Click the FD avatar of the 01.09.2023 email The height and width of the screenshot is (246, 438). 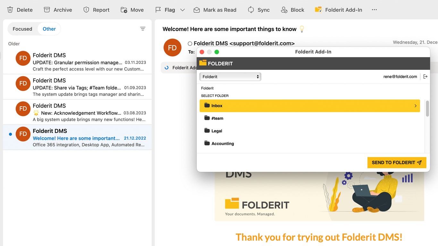23,84
